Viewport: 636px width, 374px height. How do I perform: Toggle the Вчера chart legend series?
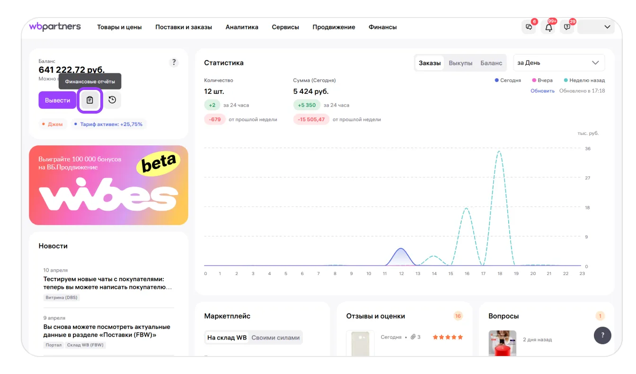pyautogui.click(x=542, y=80)
